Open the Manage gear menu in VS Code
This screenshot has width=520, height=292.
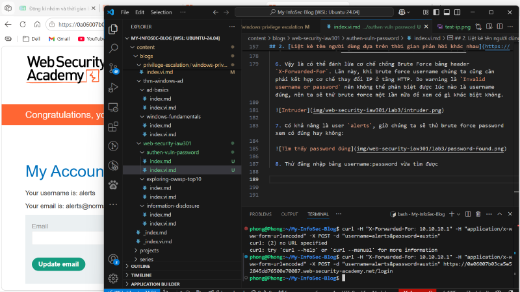pyautogui.click(x=113, y=278)
